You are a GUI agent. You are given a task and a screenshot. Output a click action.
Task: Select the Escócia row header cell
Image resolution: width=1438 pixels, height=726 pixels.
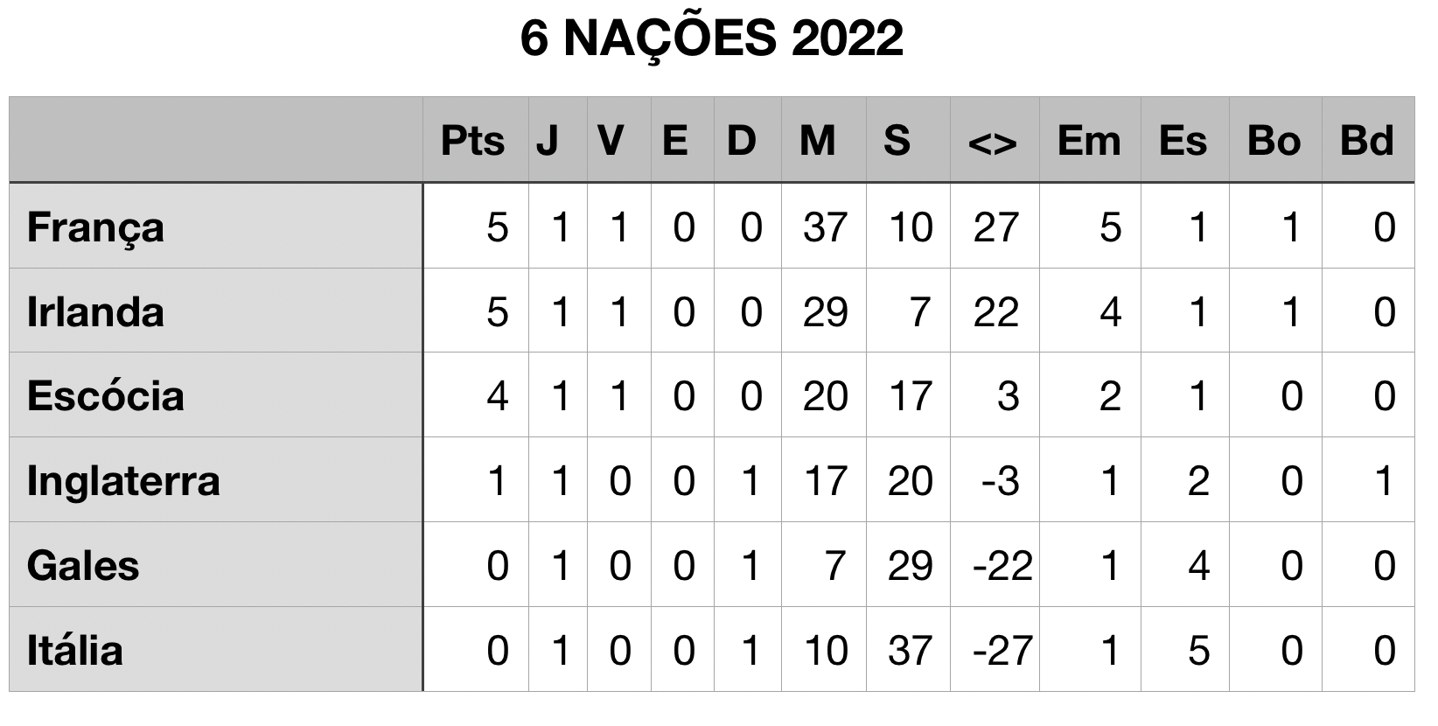tap(216, 395)
